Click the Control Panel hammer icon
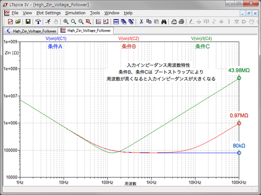This screenshot has height=195, width=261. pyautogui.click(x=38, y=21)
